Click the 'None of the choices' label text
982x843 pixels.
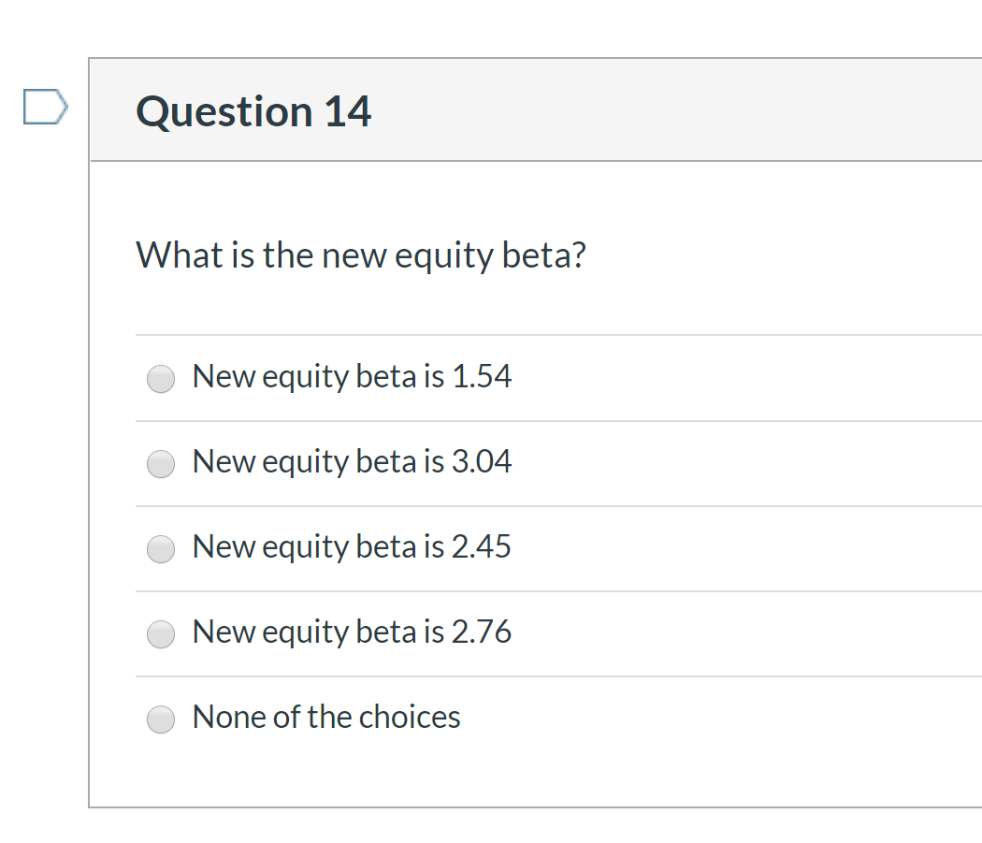[x=326, y=717]
